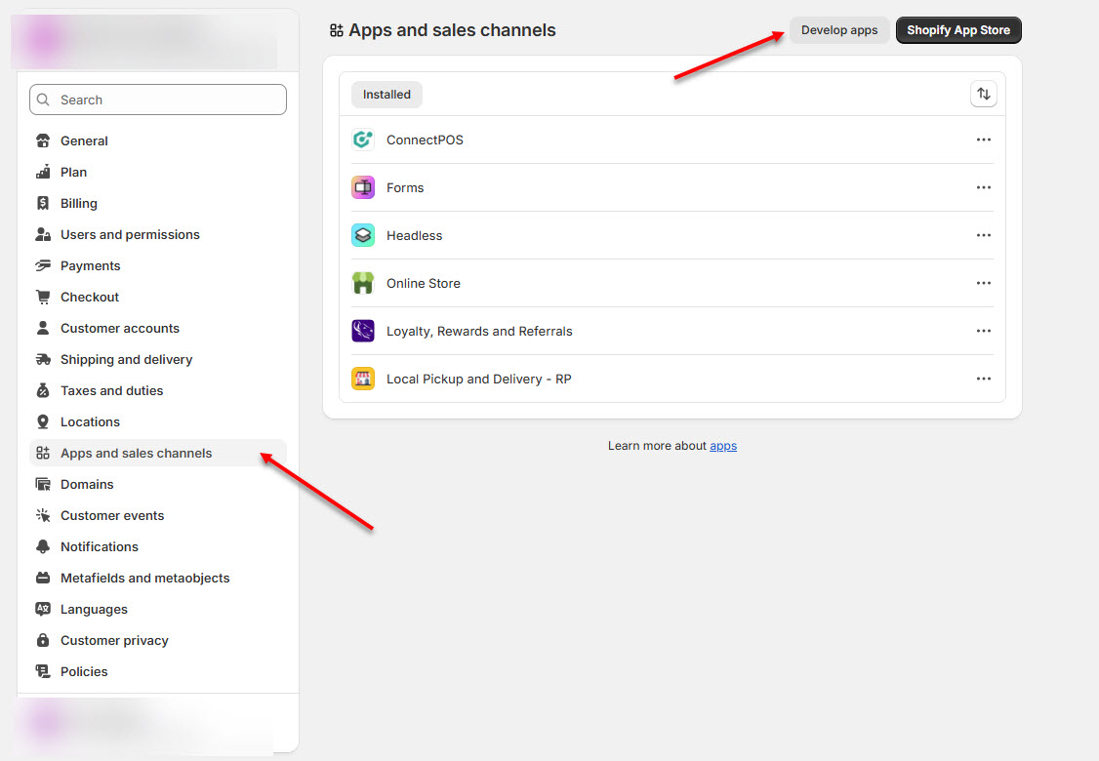Focus the settings Search field
This screenshot has height=761, width=1099.
point(158,100)
